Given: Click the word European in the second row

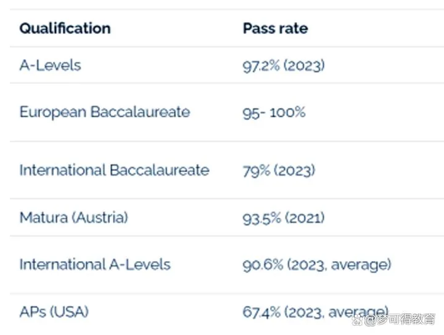Looking at the screenshot, I should coord(53,112).
